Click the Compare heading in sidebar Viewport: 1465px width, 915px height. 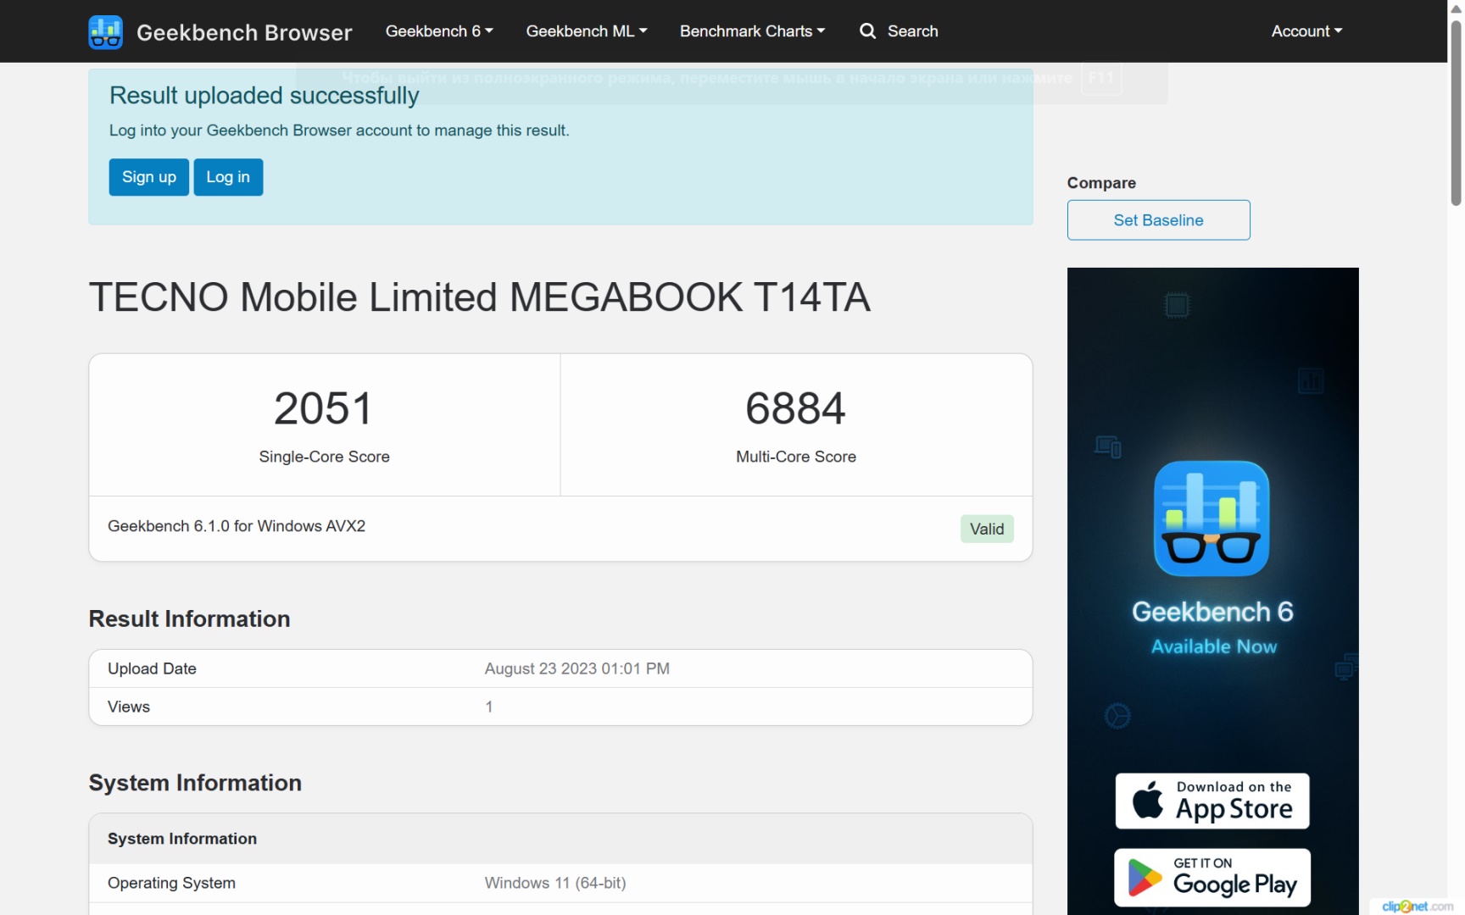tap(1101, 183)
